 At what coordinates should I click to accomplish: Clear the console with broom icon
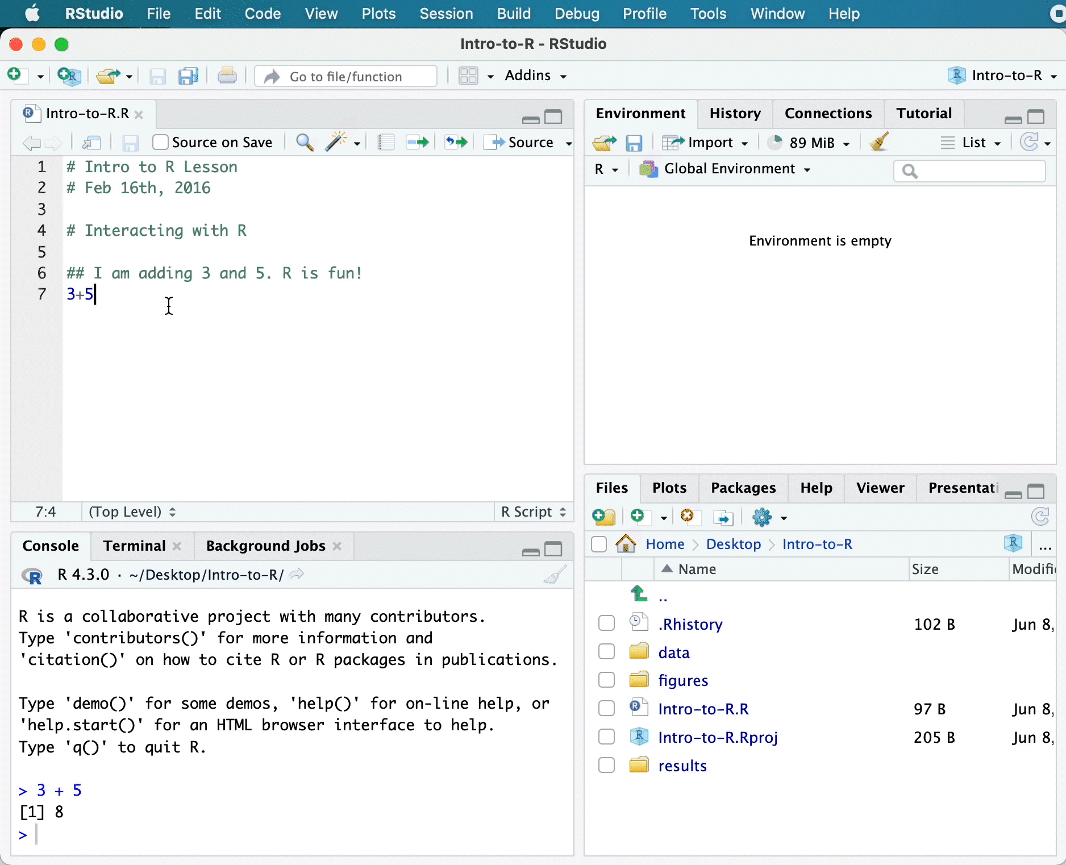(555, 575)
